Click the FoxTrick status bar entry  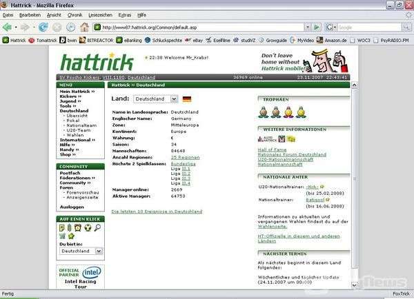pos(401,293)
